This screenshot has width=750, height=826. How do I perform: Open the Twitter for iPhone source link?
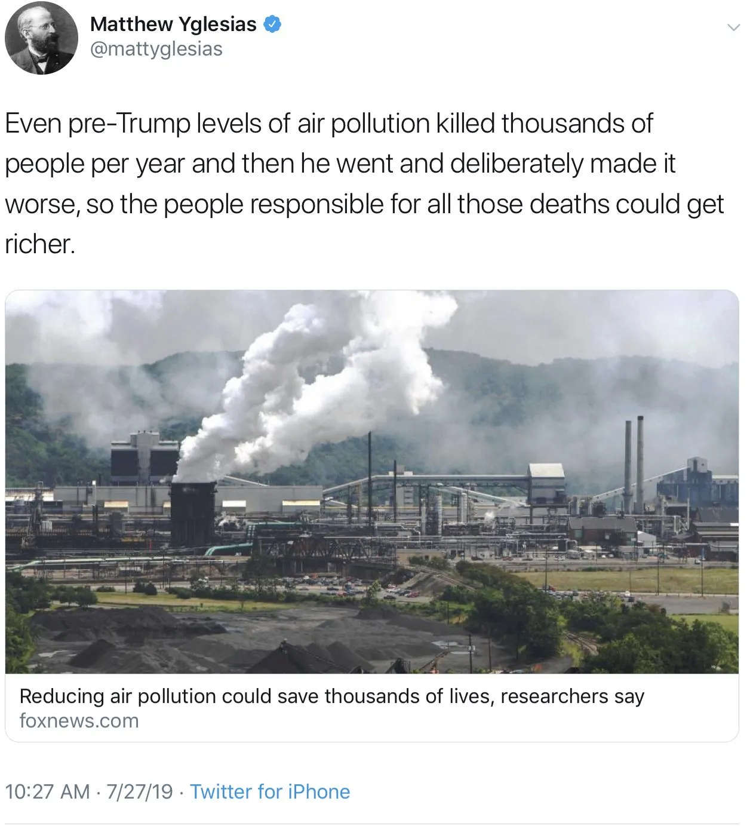tap(270, 792)
